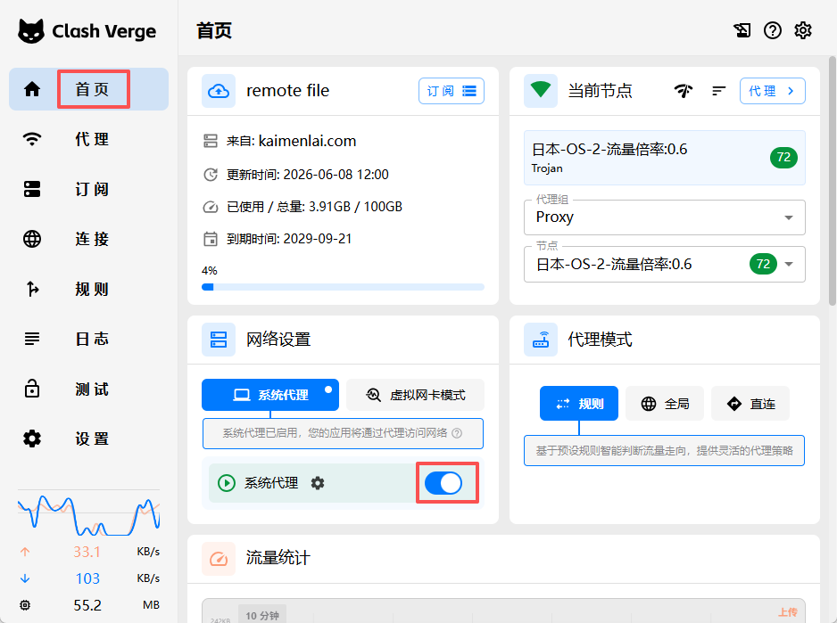This screenshot has width=837, height=623.
Task: Click the 订阅 button on remote file card
Action: (x=451, y=91)
